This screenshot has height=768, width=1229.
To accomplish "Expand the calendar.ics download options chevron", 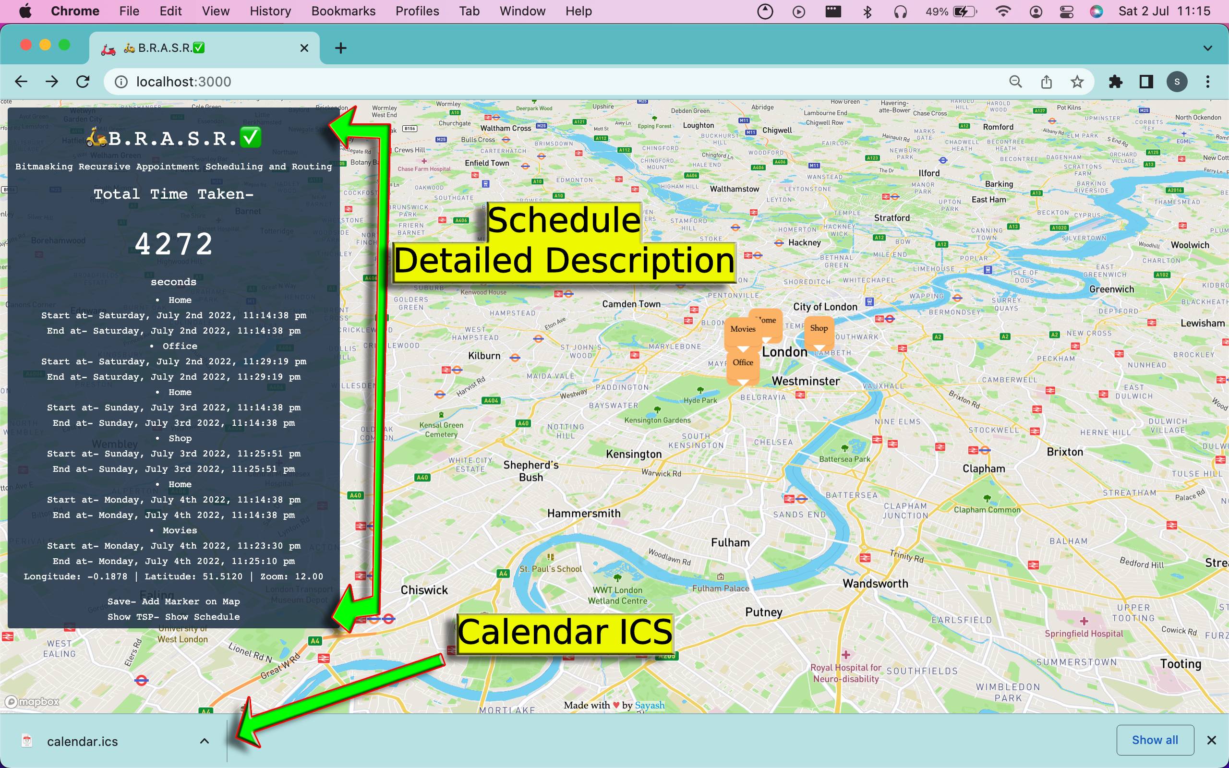I will (204, 741).
